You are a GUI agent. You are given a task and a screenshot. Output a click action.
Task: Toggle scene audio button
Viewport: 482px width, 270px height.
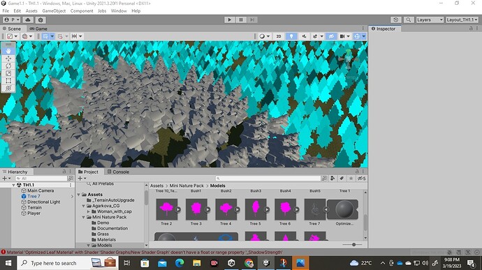[304, 36]
